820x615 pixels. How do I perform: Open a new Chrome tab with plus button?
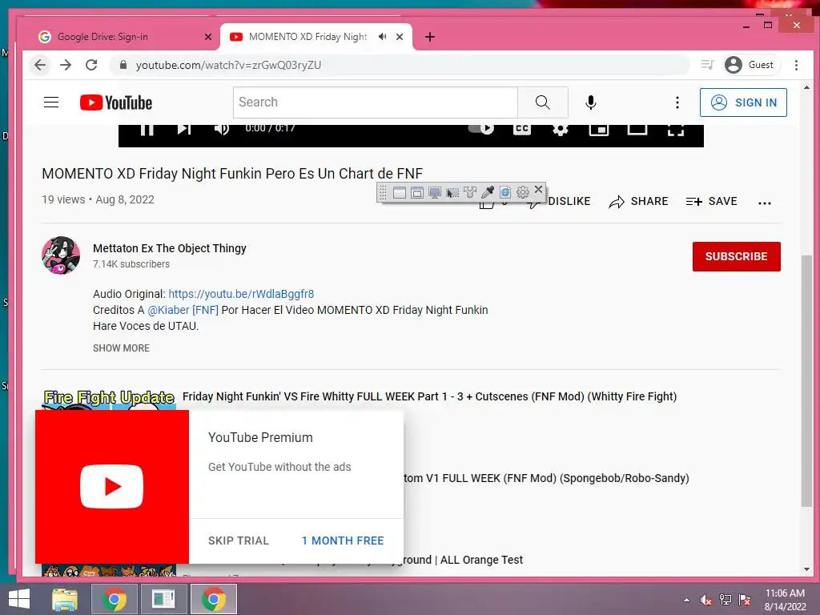tap(430, 37)
